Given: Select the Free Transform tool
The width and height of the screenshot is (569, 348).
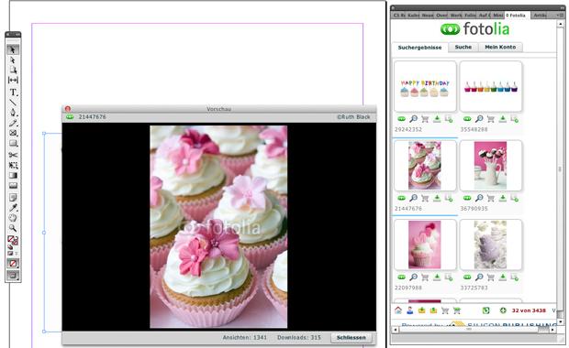Looking at the screenshot, I should point(13,165).
